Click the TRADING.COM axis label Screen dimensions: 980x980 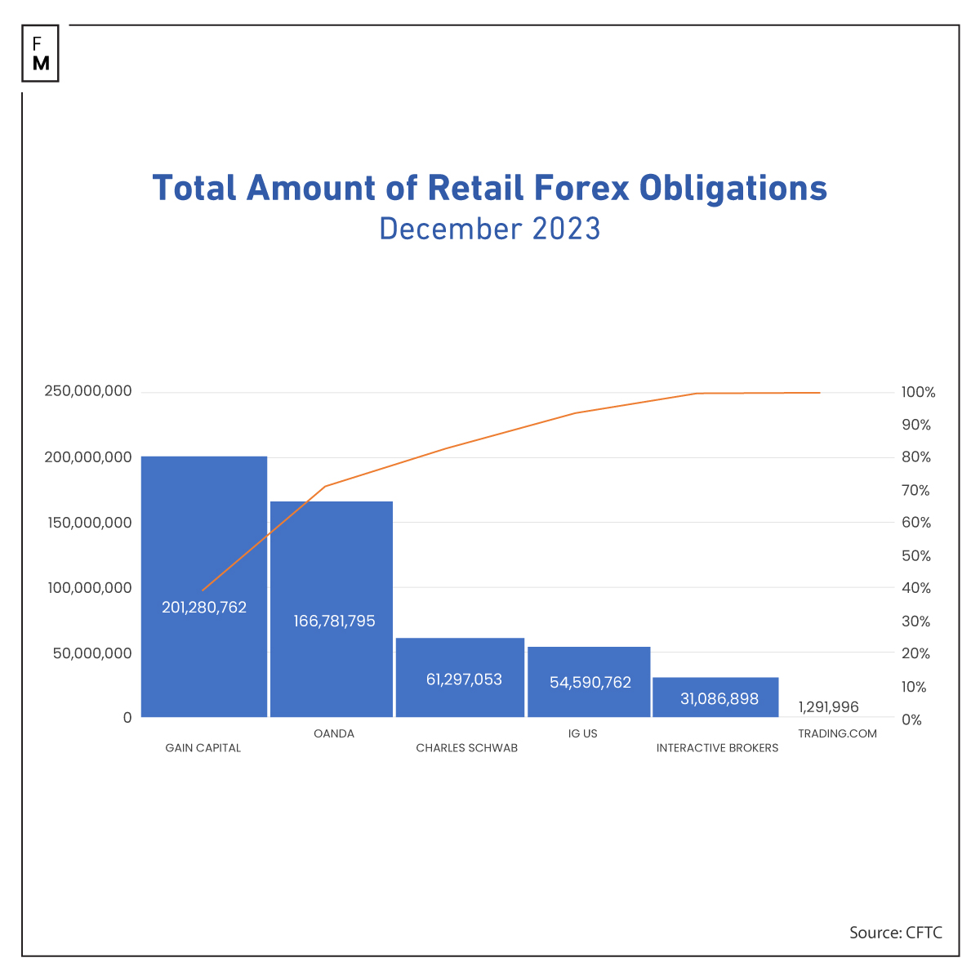(837, 733)
